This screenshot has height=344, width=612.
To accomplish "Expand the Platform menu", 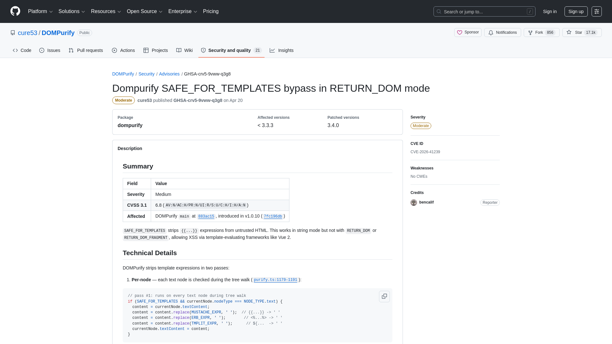I will (40, 11).
